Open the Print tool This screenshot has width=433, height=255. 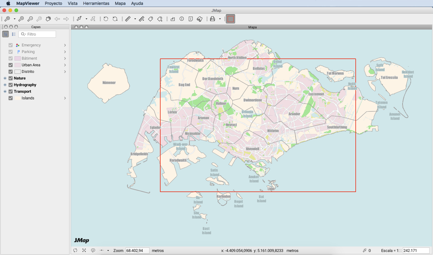(213, 18)
